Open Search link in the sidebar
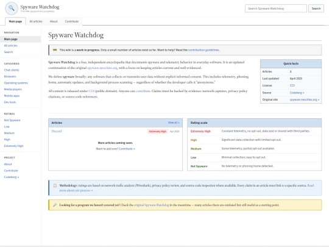Screen dimensions: 329x247 click(x=9, y=52)
